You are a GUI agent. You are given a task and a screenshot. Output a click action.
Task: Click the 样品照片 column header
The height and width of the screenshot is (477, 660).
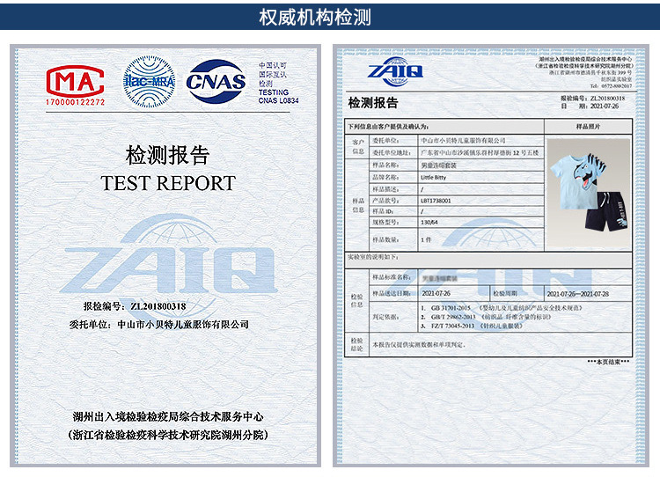pos(588,127)
